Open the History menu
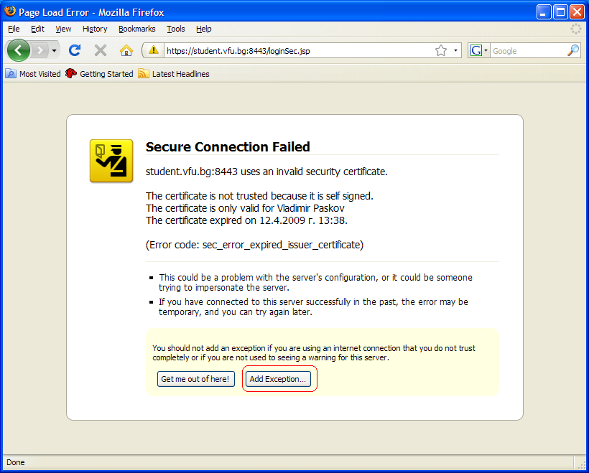Screen dimensions: 589x473 pyautogui.click(x=95, y=29)
